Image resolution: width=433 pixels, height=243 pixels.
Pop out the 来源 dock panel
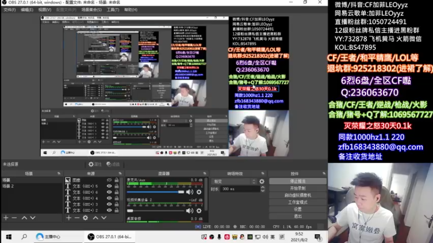click(120, 173)
